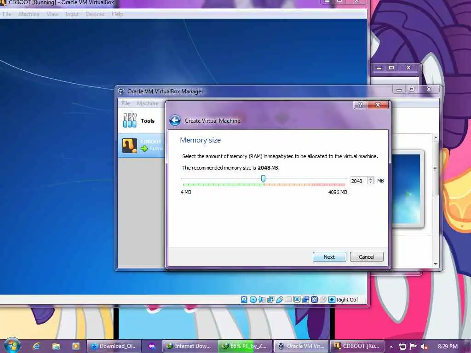The width and height of the screenshot is (471, 353).
Task: Open the View menu in the CDBOOT window
Action: (x=52, y=14)
